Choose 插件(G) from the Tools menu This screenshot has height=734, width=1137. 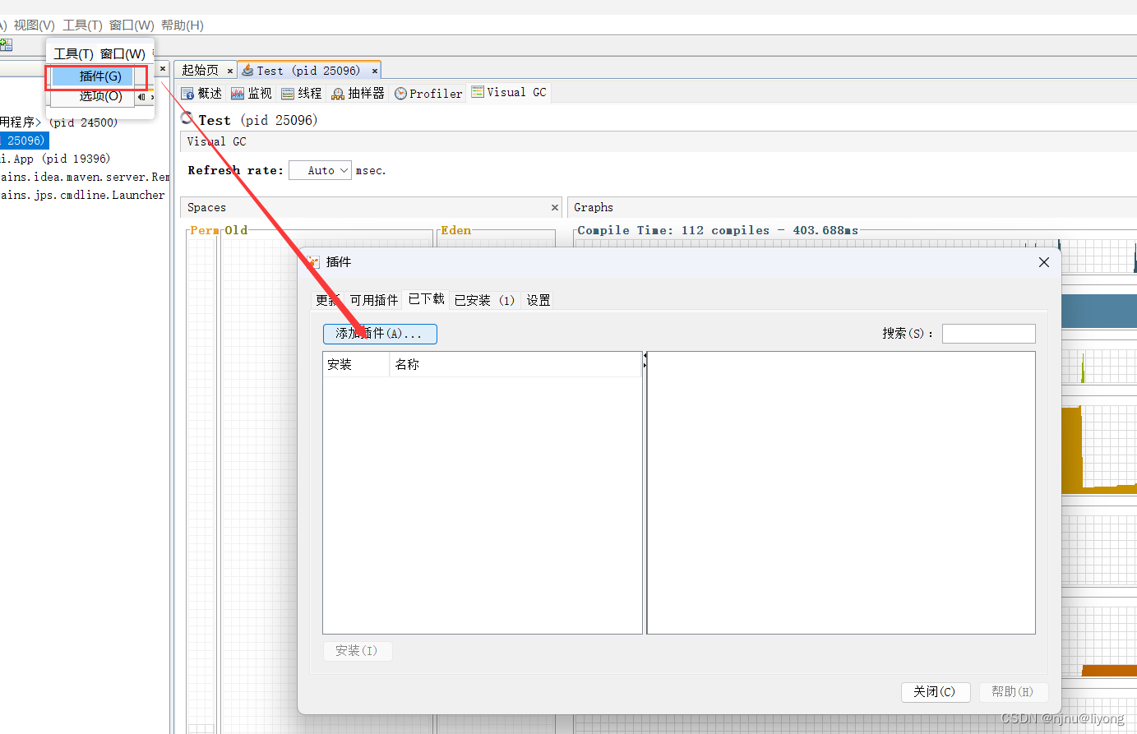point(100,76)
